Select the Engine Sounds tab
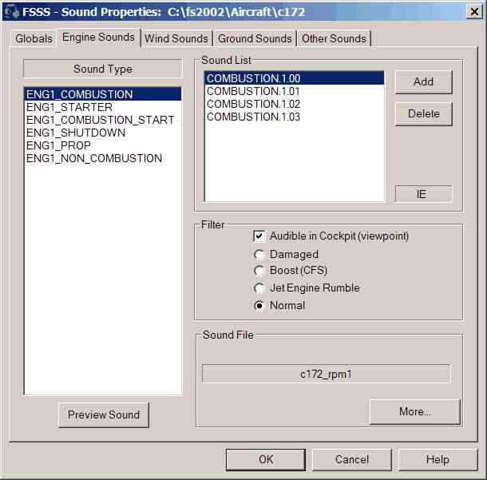Image resolution: width=487 pixels, height=480 pixels. tap(98, 38)
